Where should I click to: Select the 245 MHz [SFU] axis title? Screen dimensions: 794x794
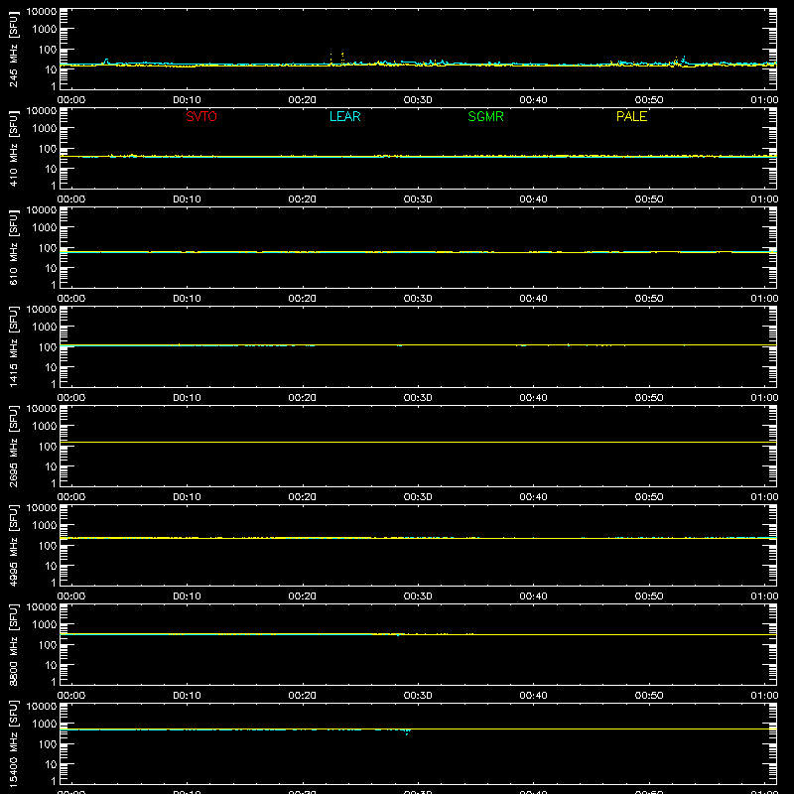click(14, 49)
